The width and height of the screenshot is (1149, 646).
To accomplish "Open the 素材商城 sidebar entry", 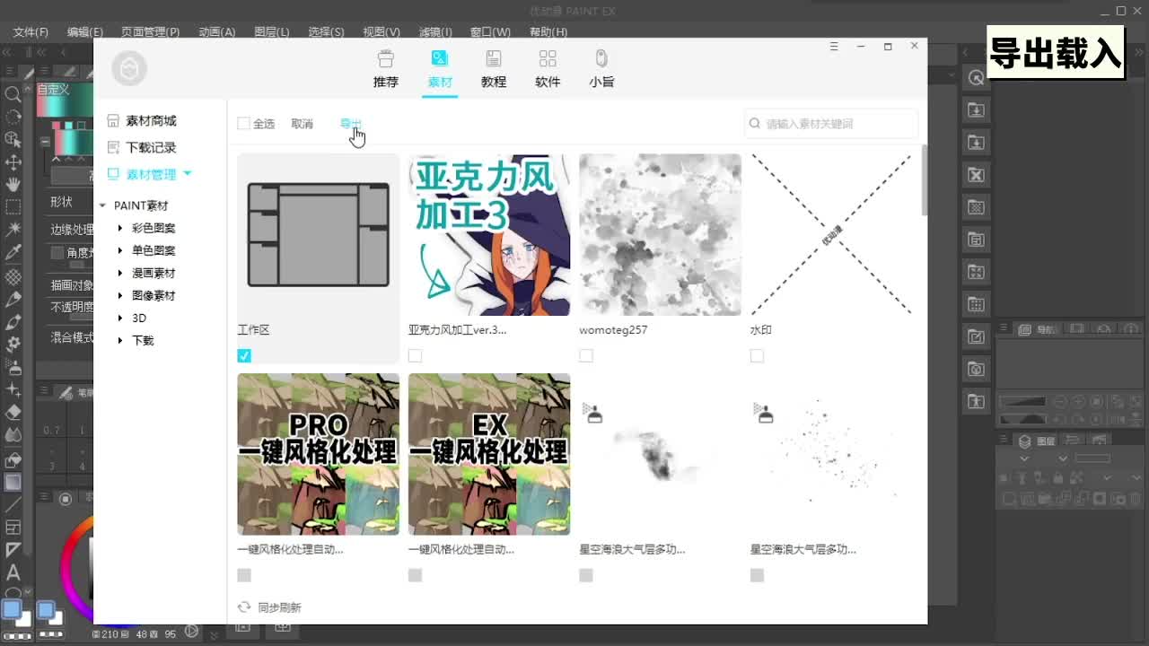I will [151, 120].
